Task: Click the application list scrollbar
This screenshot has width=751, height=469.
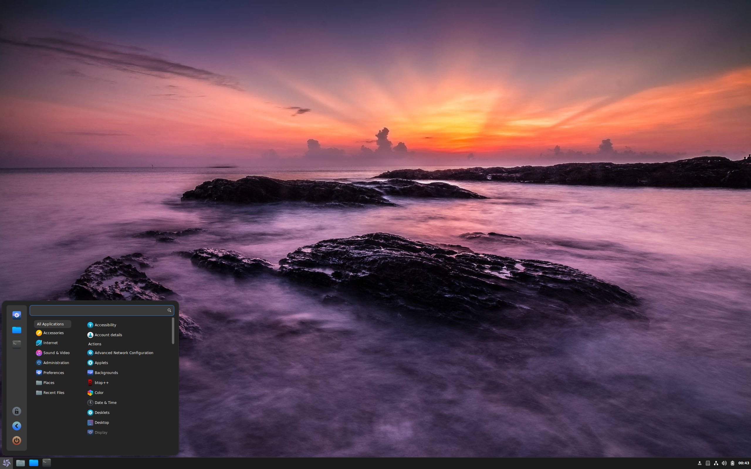Action: [x=173, y=331]
